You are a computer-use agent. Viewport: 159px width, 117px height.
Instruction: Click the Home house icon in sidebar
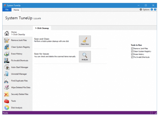7,33
